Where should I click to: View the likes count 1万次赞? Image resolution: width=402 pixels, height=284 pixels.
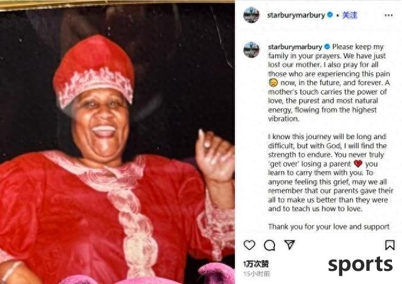(256, 264)
